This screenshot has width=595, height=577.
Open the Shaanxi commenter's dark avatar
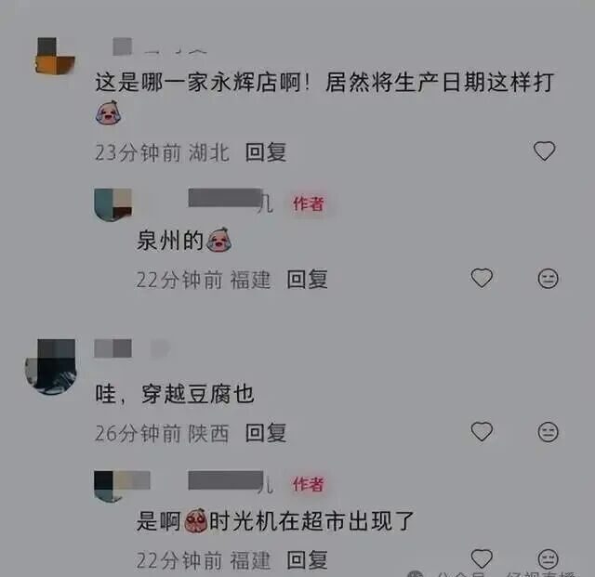coord(51,367)
